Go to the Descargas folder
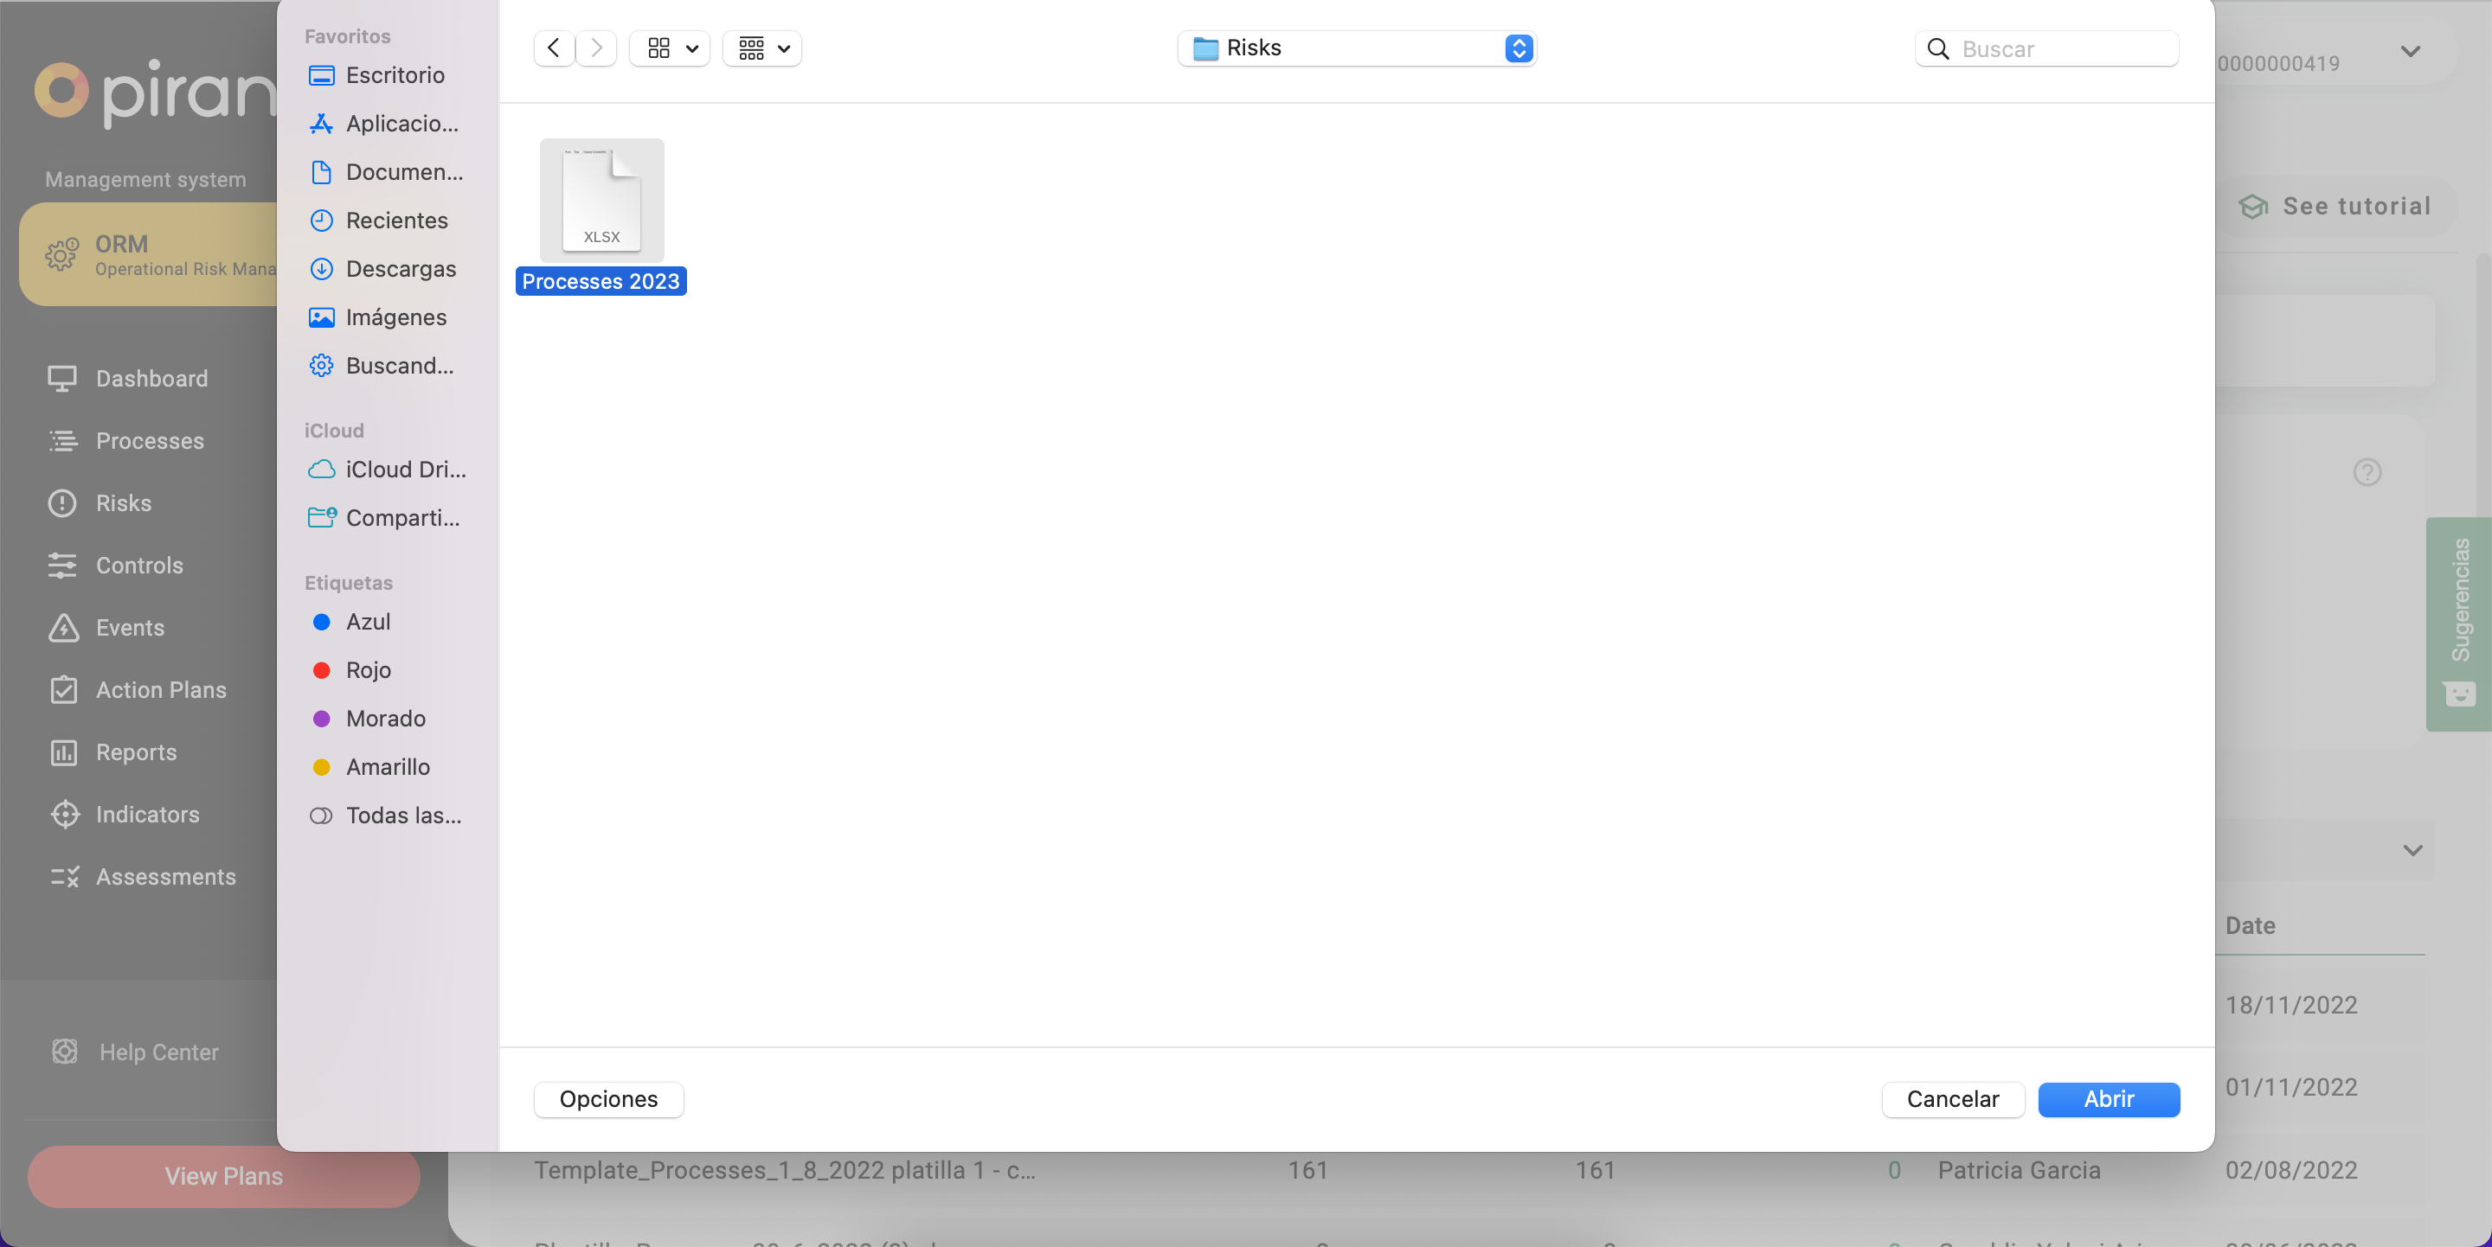 401,269
